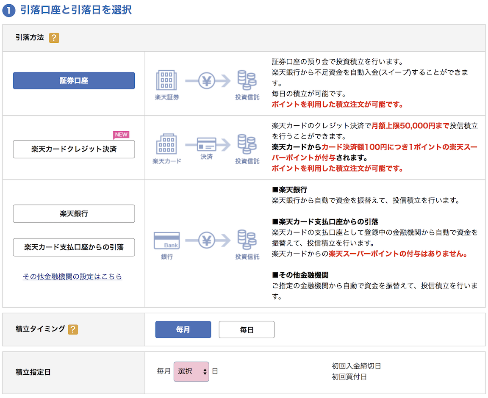
Task: Click the heading 引落口座と引落日を選択
Action: tap(76, 10)
